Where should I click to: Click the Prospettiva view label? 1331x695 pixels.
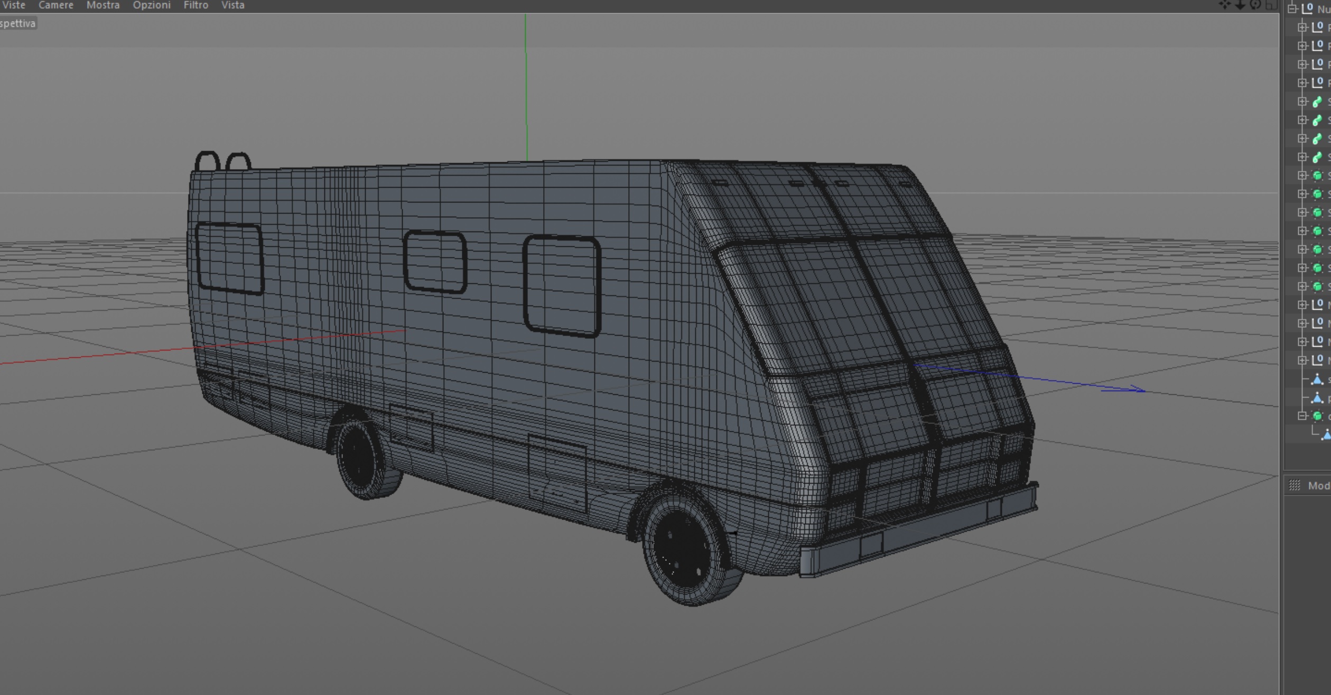tap(17, 23)
